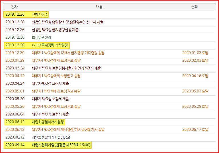
Task: Click the date 2020.04.12
Action: pyautogui.click(x=15, y=76)
